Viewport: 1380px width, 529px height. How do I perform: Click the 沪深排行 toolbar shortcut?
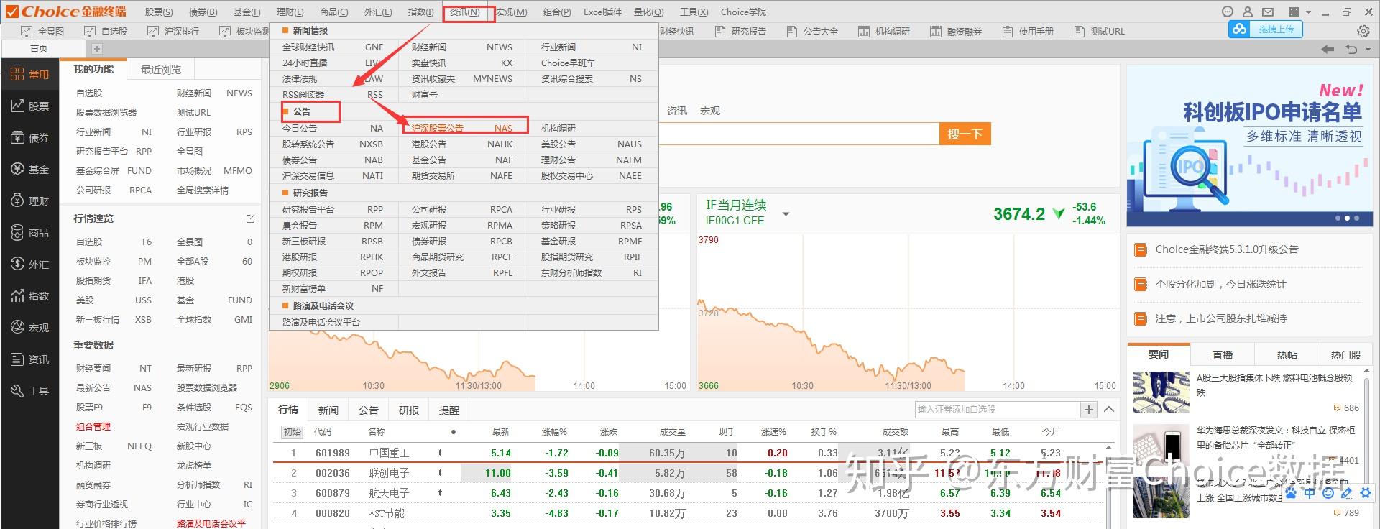(x=173, y=31)
